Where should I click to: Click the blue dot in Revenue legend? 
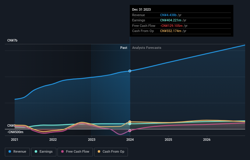(10, 151)
